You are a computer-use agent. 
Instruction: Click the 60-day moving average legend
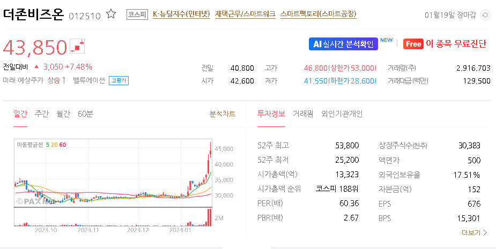pos(63,145)
